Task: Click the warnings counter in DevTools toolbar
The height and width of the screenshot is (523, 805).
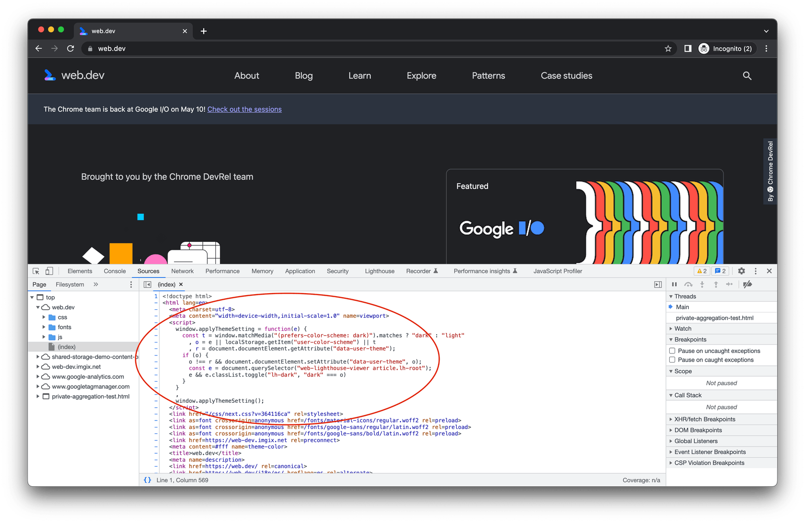Action: point(701,271)
